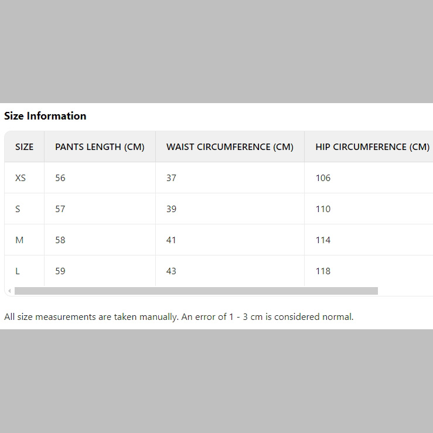Select the L size row label

click(18, 271)
